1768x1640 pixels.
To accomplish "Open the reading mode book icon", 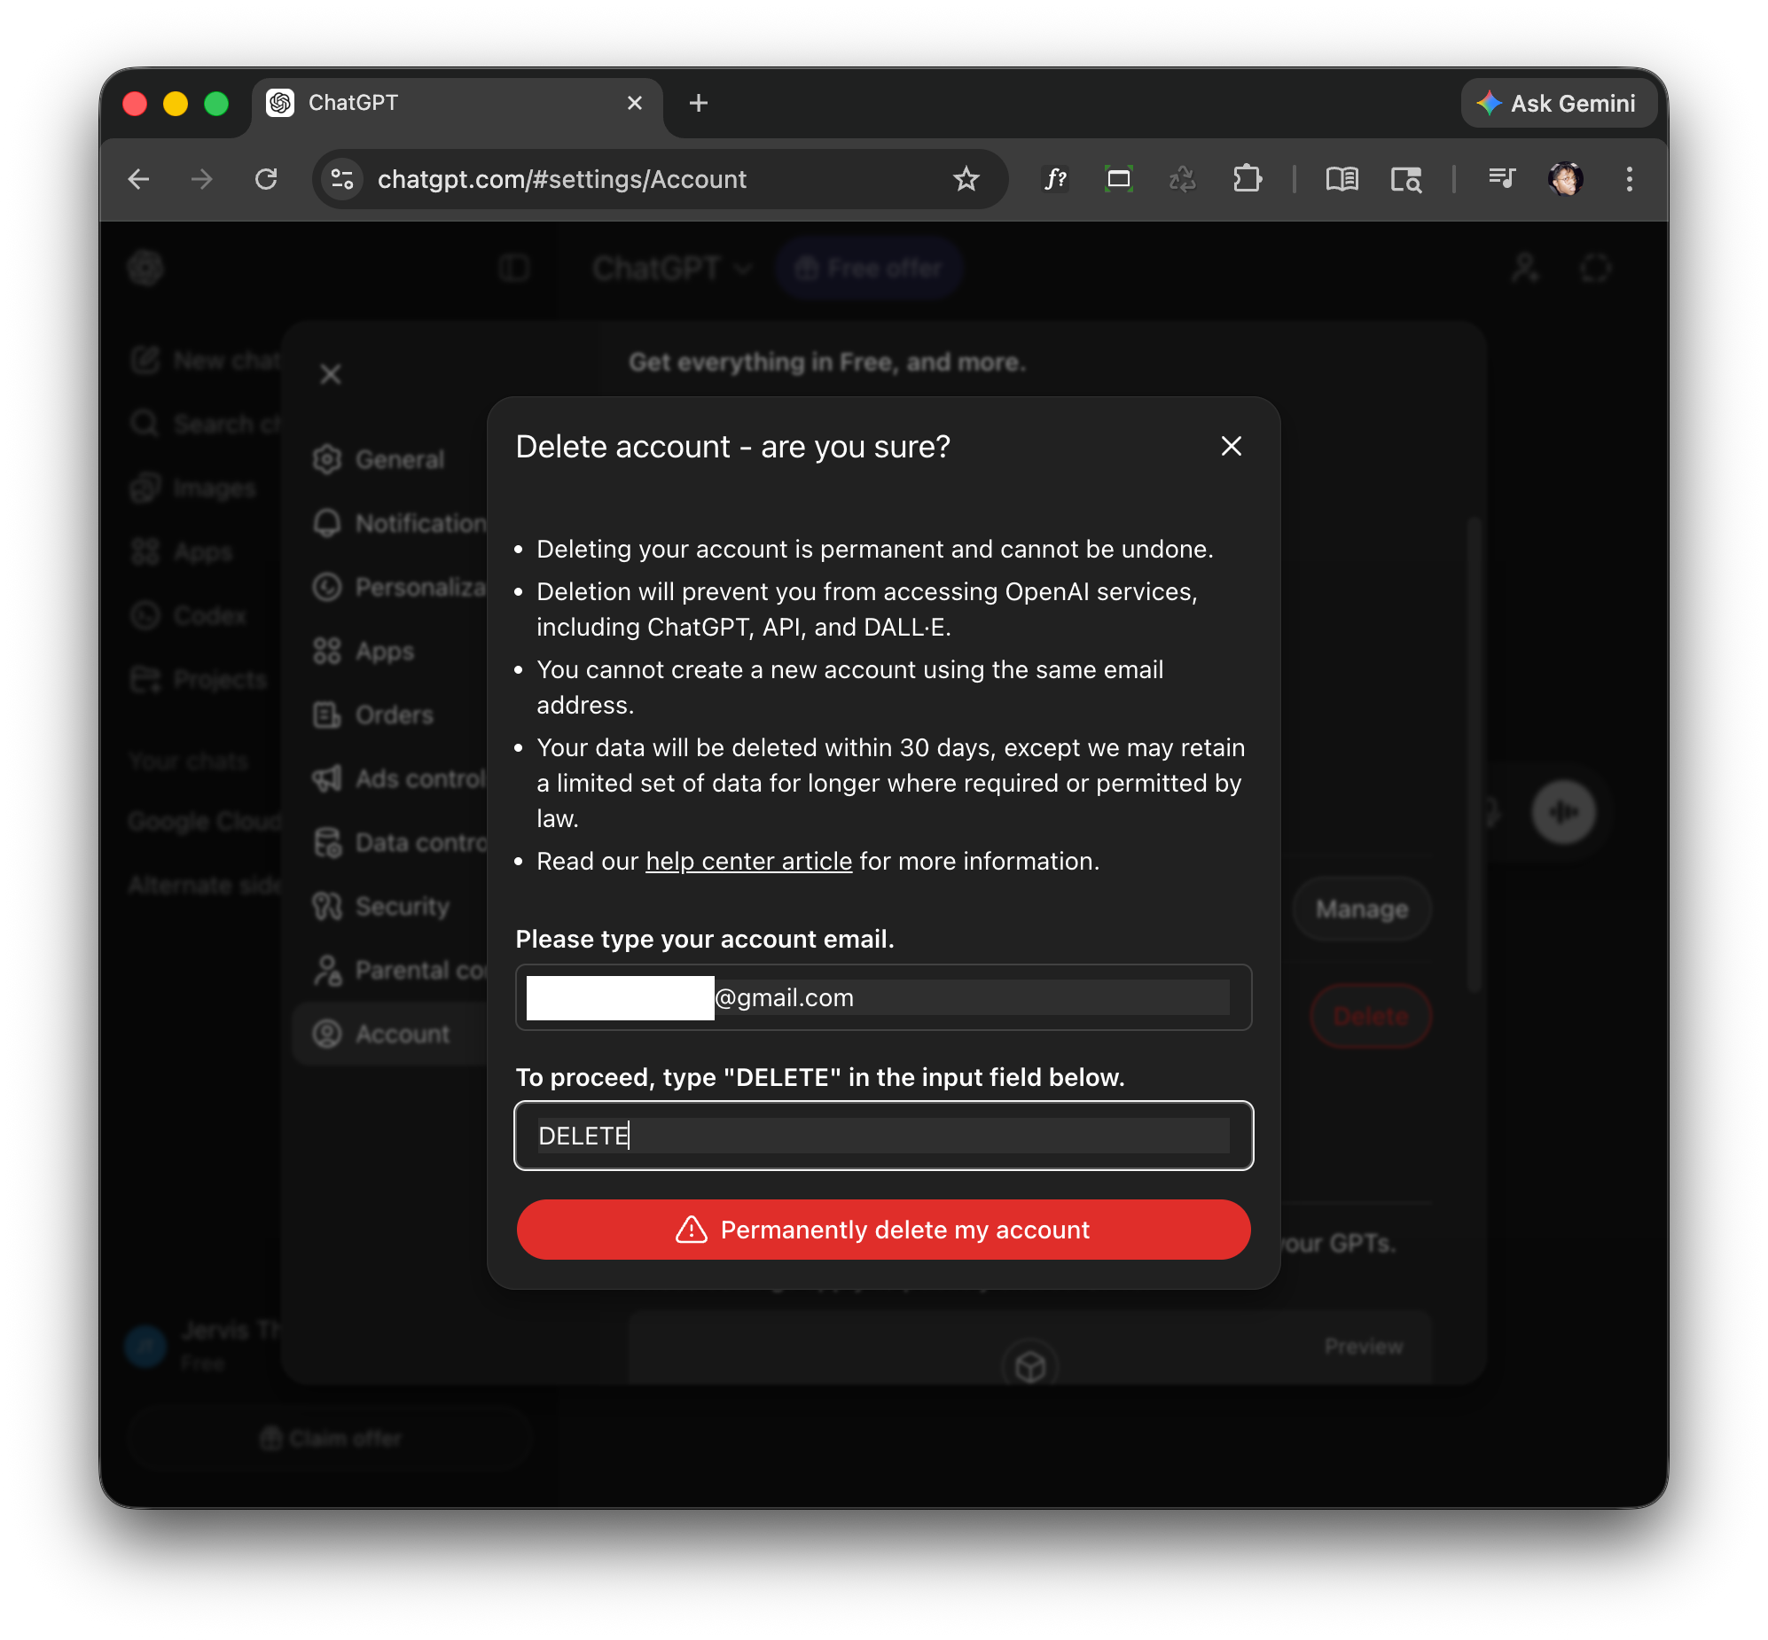I will click(x=1342, y=179).
